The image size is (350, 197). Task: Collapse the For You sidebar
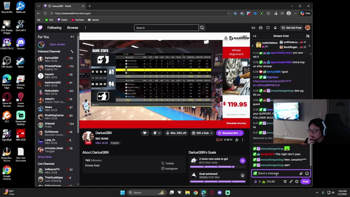[72, 37]
